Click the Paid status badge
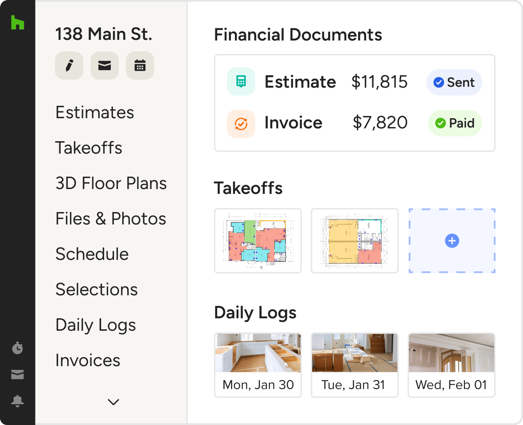This screenshot has width=523, height=425. [x=455, y=123]
